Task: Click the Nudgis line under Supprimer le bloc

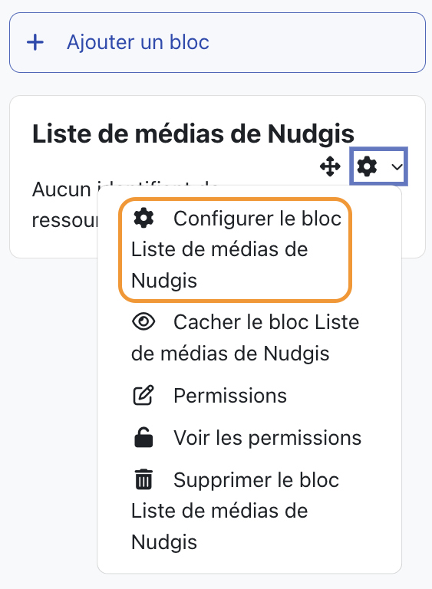Action: [x=164, y=542]
